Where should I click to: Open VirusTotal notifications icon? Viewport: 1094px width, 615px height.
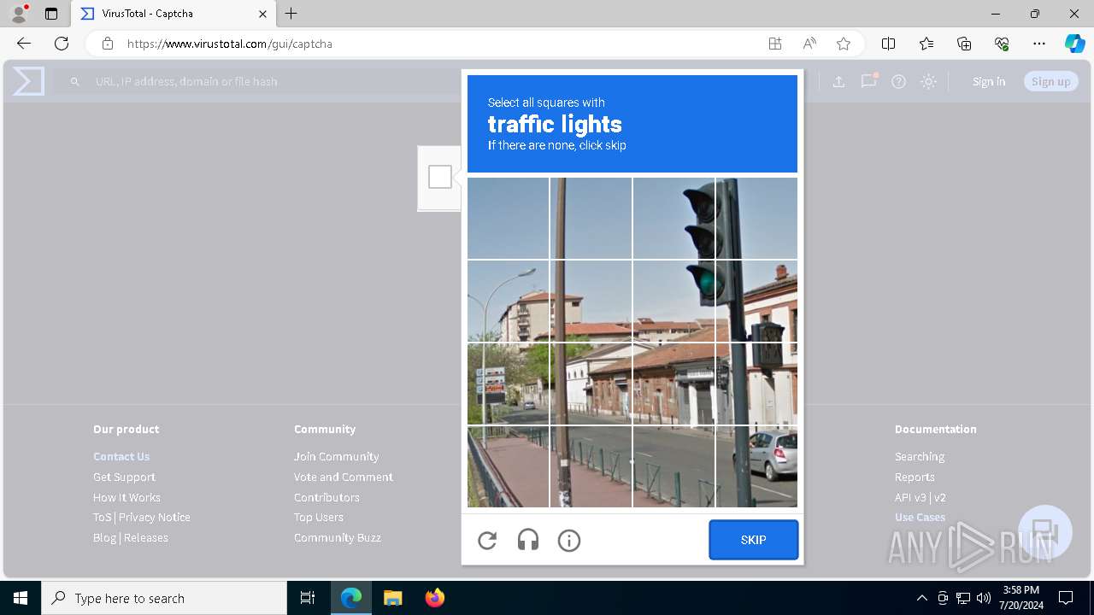tap(869, 81)
